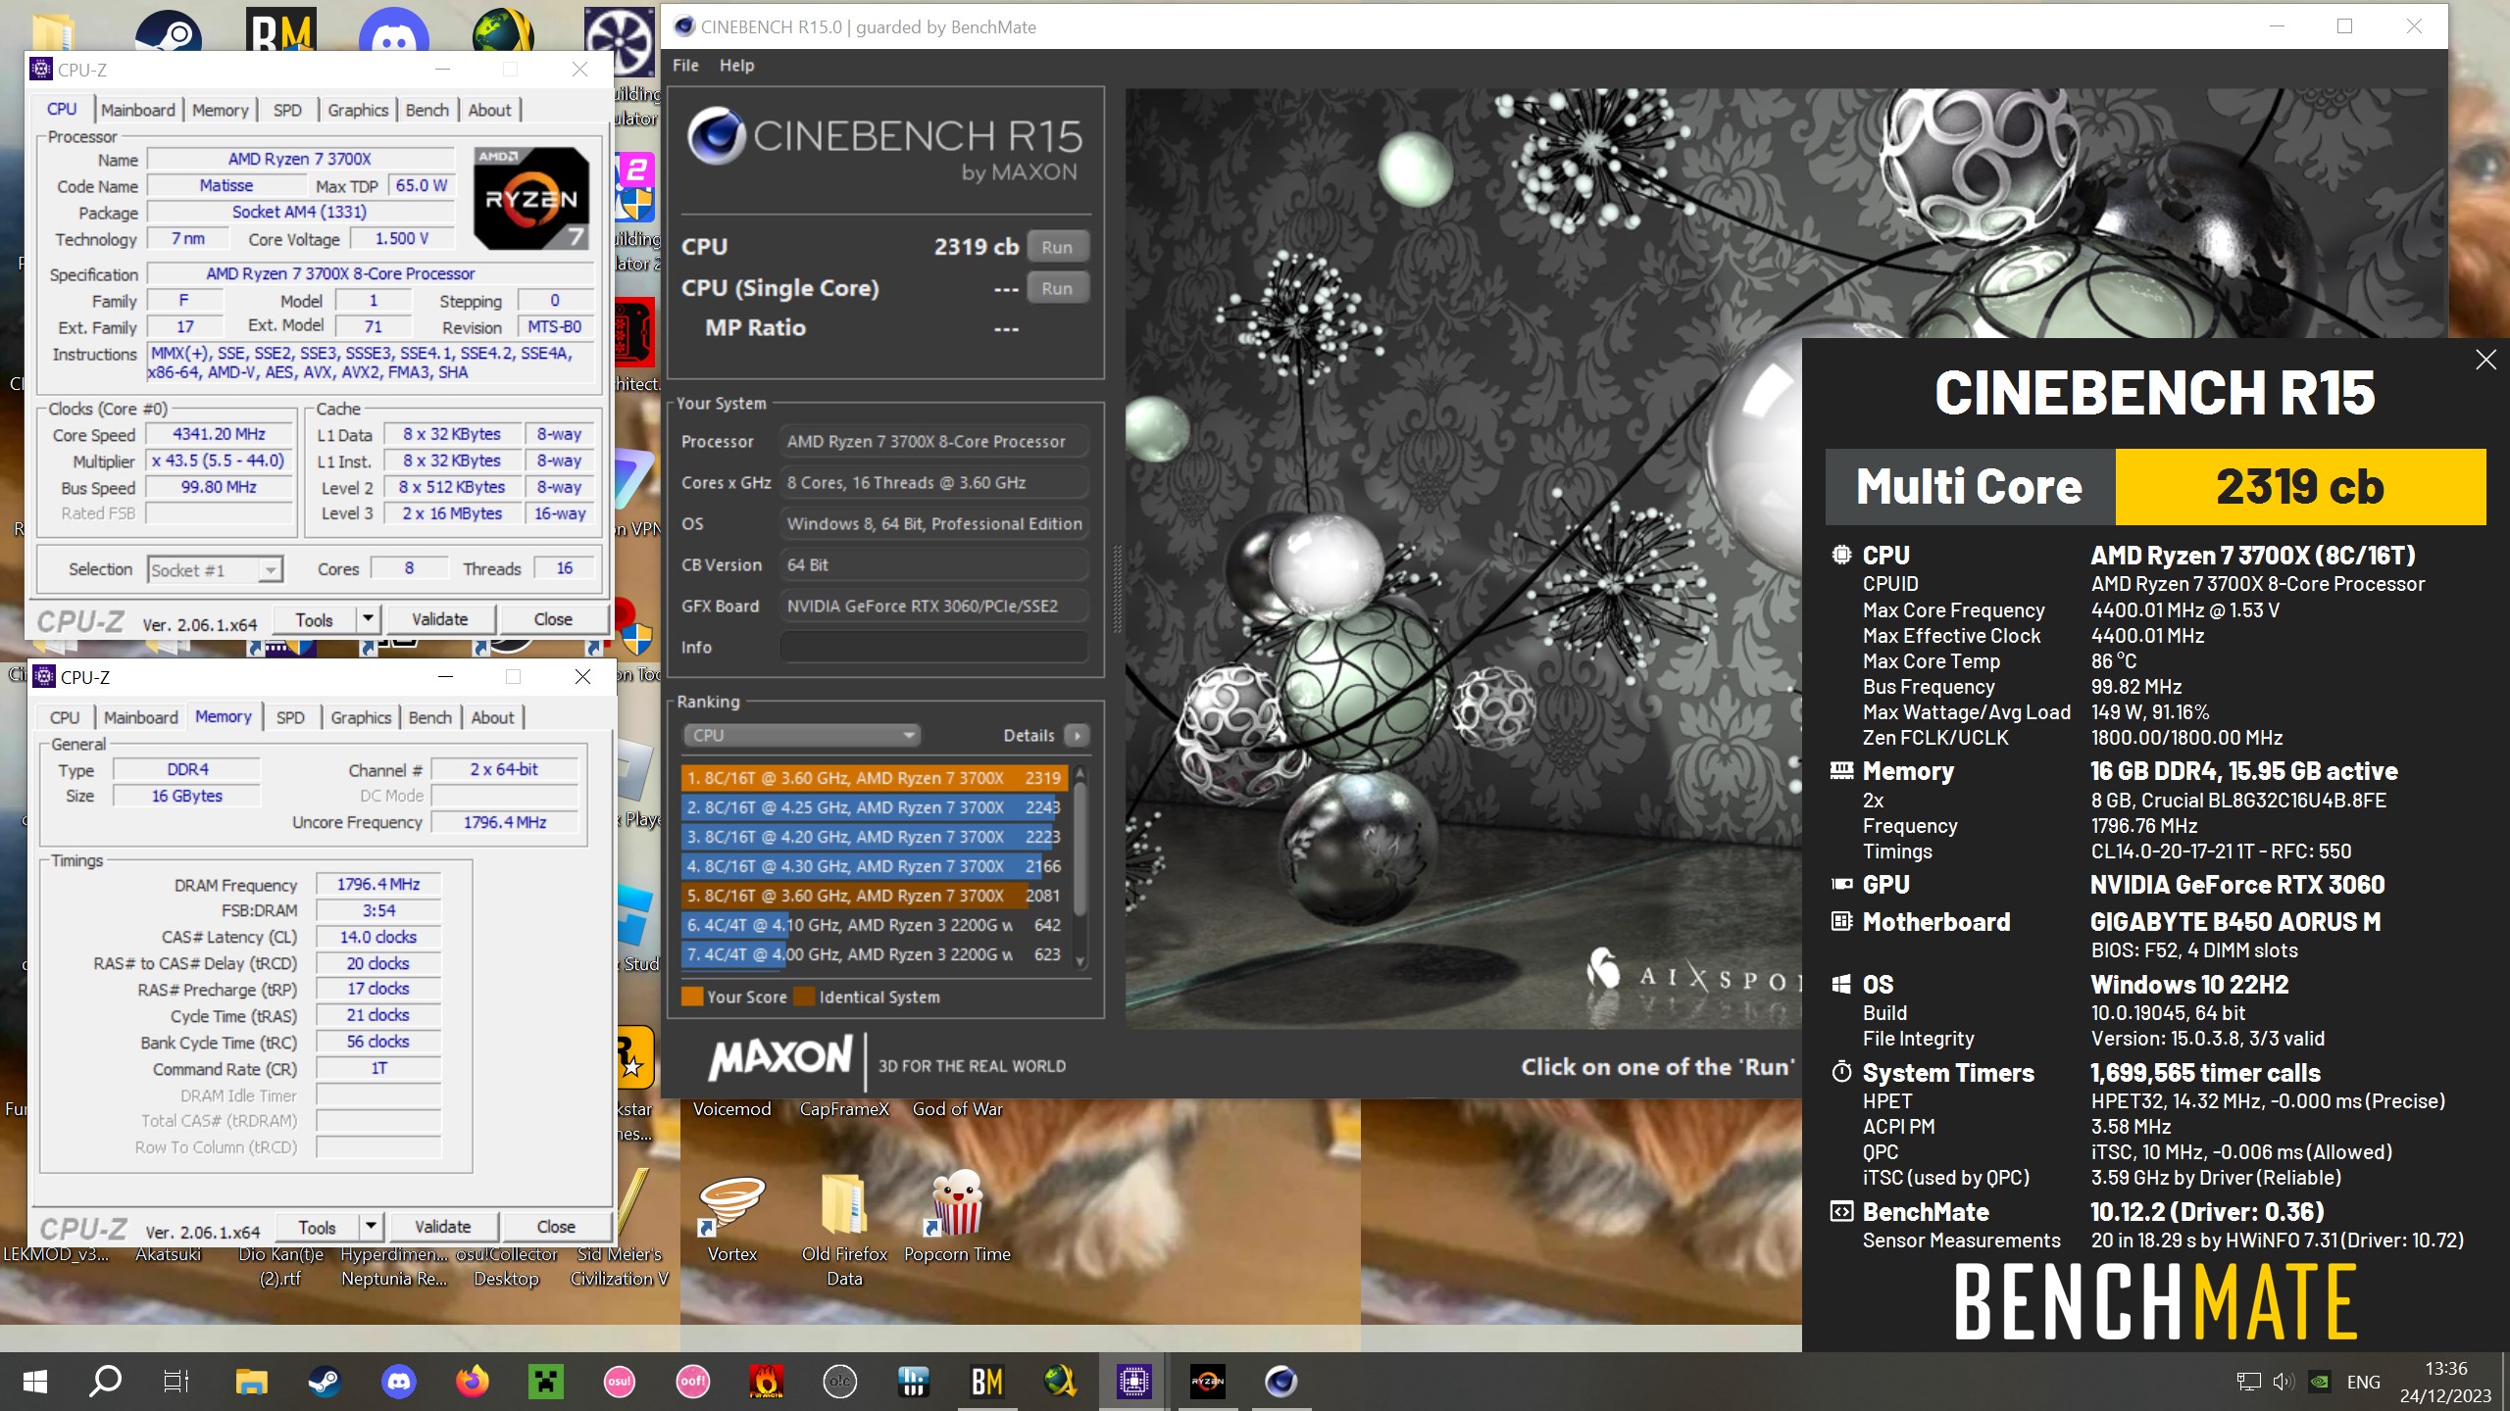Viewport: 2510px width, 1411px height.
Task: Run the CPU (Single Core) test
Action: coord(1057,288)
